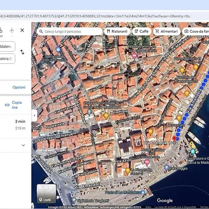Screen dimensions: 209x209
Task: Click the browser address bar URL
Action: click(x=95, y=16)
